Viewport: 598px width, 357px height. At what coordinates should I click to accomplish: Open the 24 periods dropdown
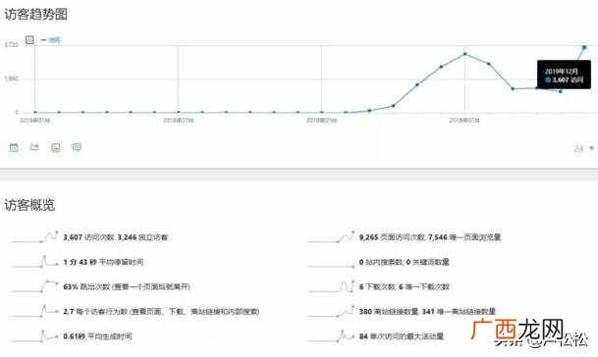[x=584, y=149]
